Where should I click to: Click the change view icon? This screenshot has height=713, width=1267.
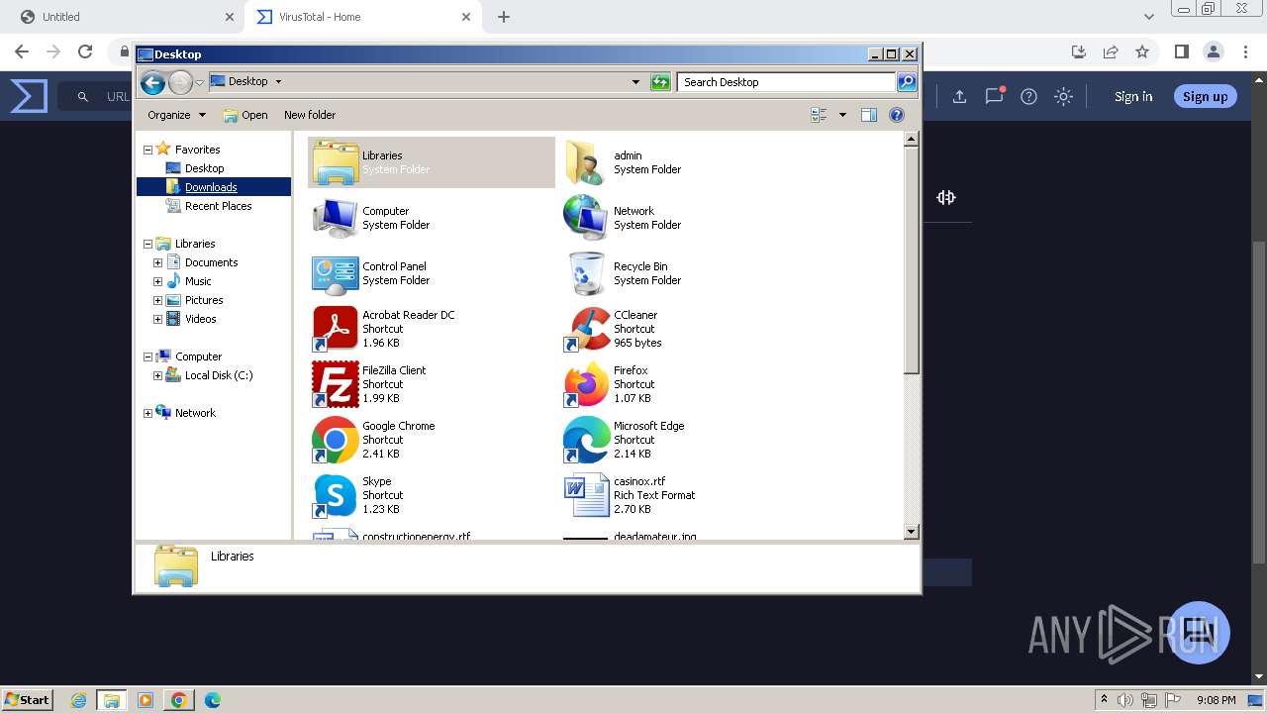(819, 115)
